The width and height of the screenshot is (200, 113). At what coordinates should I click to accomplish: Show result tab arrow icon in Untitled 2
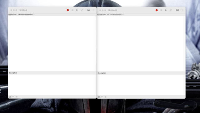102,97
